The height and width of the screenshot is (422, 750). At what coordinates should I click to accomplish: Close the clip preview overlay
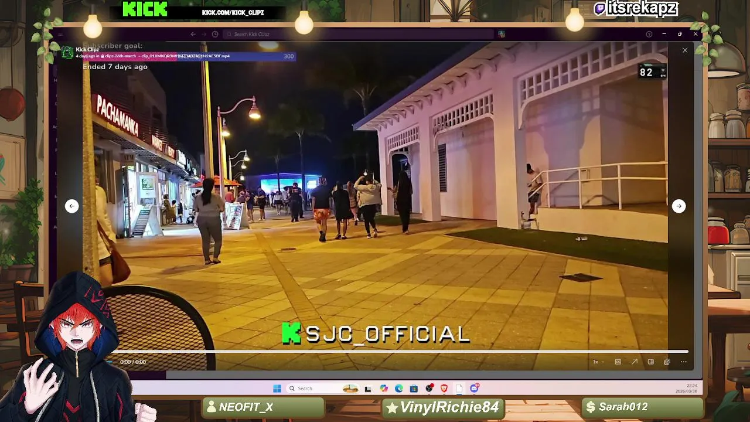point(685,50)
